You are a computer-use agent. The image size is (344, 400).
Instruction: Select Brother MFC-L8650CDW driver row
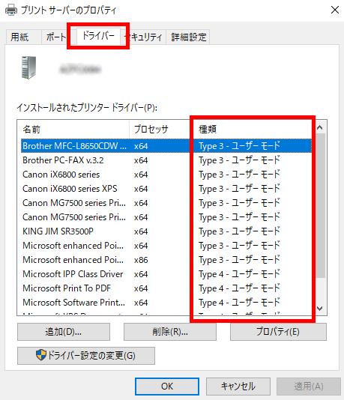coord(166,146)
